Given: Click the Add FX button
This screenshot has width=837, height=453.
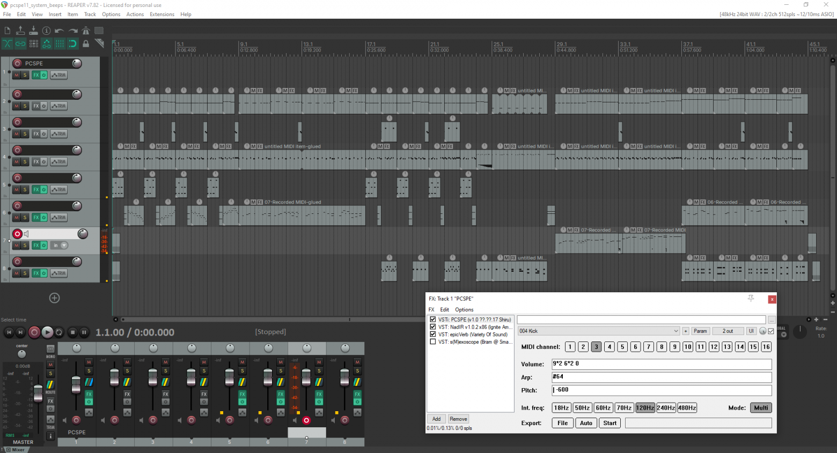Looking at the screenshot, I should point(436,419).
